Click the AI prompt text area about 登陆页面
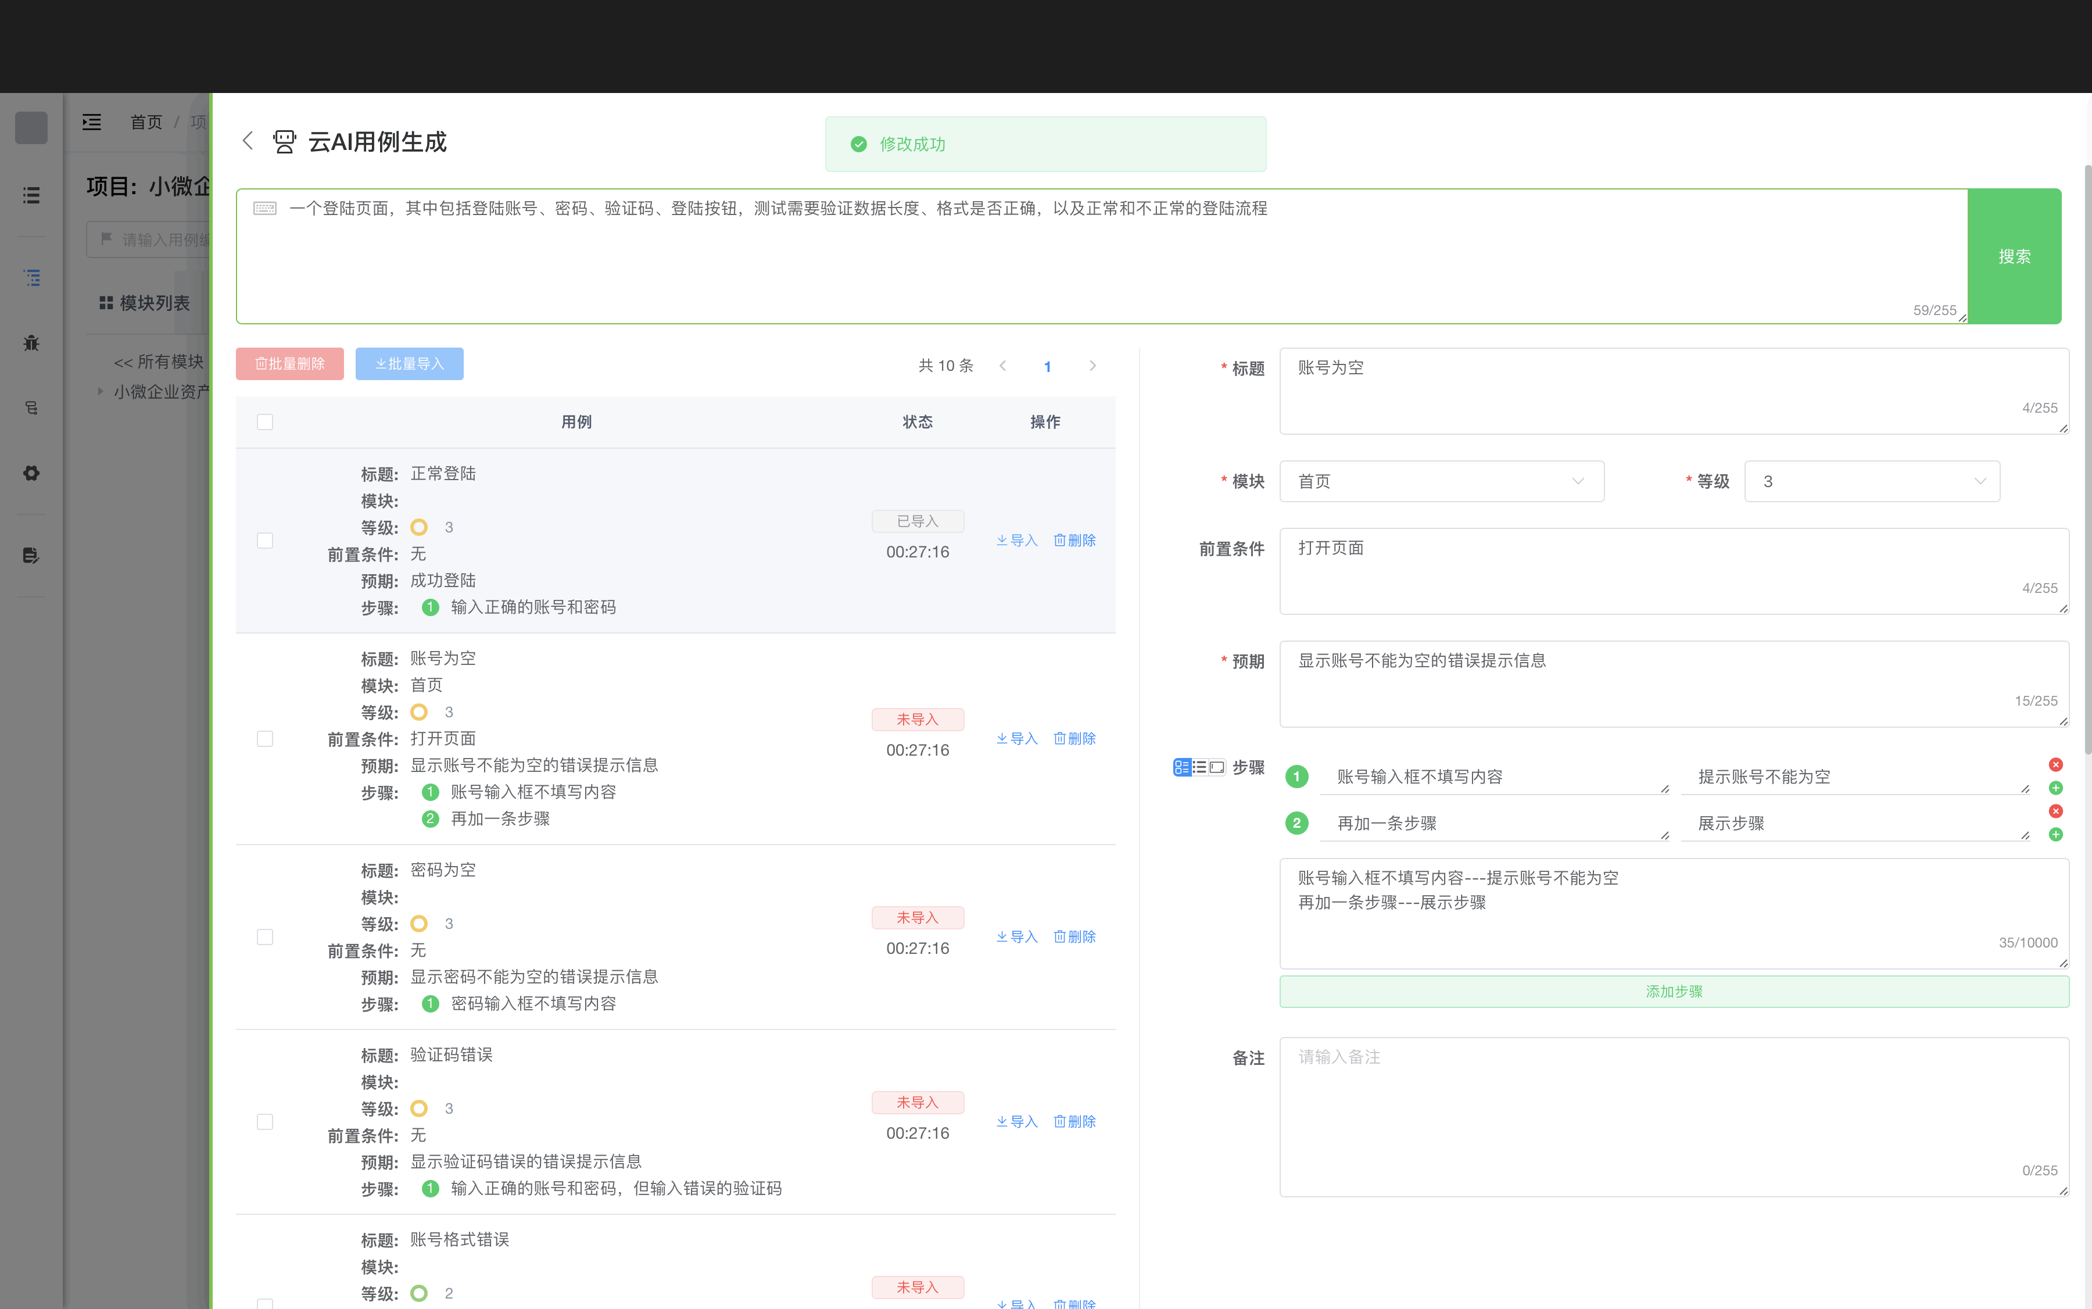Screen dimensions: 2092x1309 pos(1102,256)
